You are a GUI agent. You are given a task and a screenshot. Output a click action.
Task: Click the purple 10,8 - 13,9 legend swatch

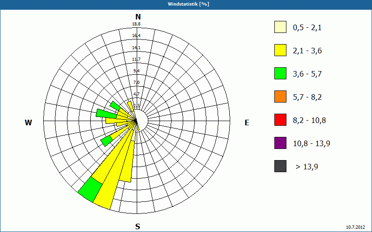tap(280, 143)
